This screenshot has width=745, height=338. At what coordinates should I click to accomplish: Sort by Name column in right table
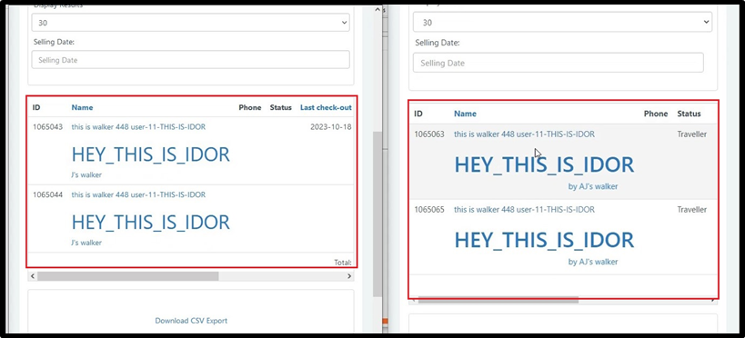point(465,114)
